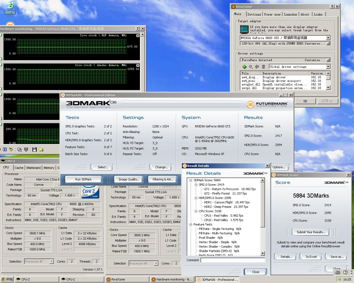The image size is (354, 283).
Task: Click the magnifier icon in RivaTuner driver settings
Action: (x=251, y=67)
